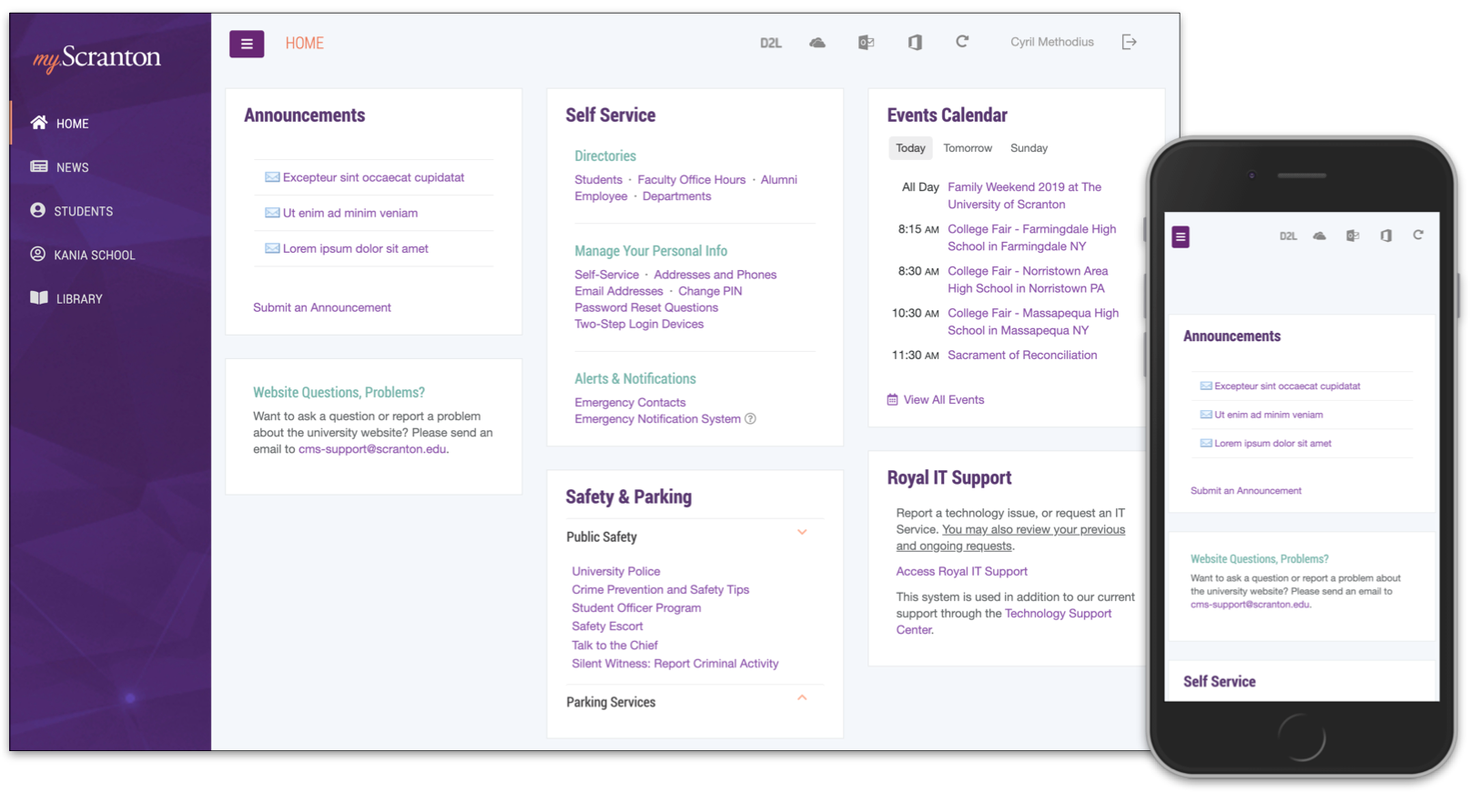
Task: Expand the Parking Services section
Action: point(802,698)
